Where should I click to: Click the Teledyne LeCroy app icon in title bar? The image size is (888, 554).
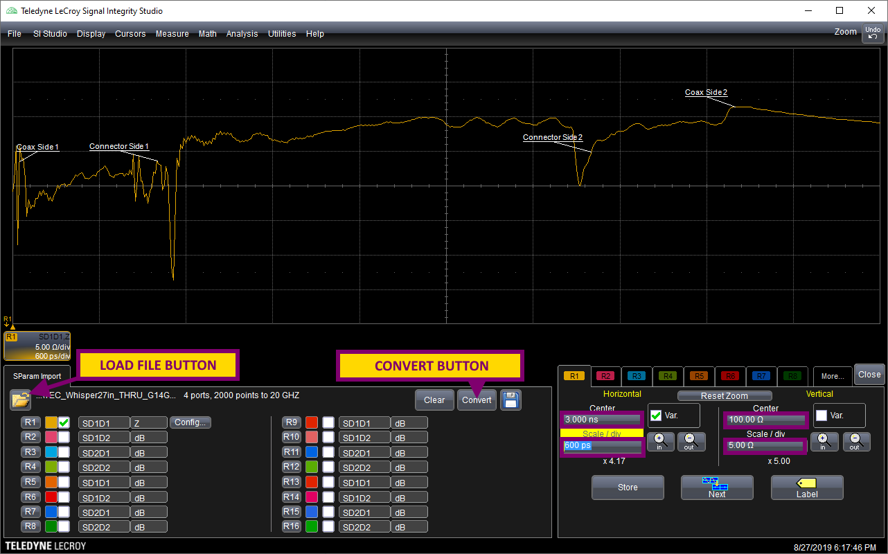point(12,11)
